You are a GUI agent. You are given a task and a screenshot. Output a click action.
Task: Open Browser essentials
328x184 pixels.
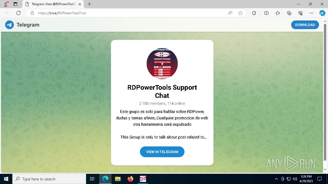(x=300, y=13)
